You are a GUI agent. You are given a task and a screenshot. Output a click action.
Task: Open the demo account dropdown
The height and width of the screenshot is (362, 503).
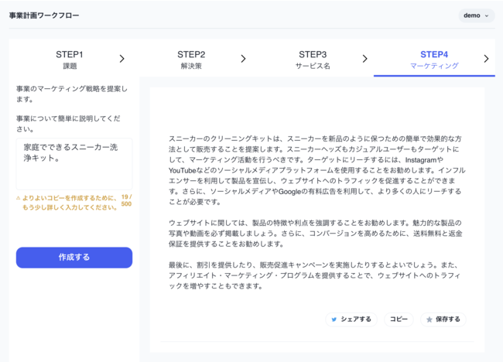(476, 15)
